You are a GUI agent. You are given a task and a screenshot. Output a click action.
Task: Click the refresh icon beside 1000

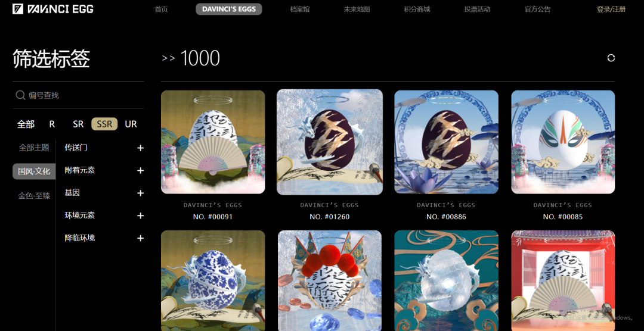(611, 58)
